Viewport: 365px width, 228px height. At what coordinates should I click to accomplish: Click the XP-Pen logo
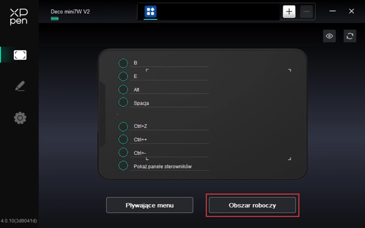coord(19,16)
